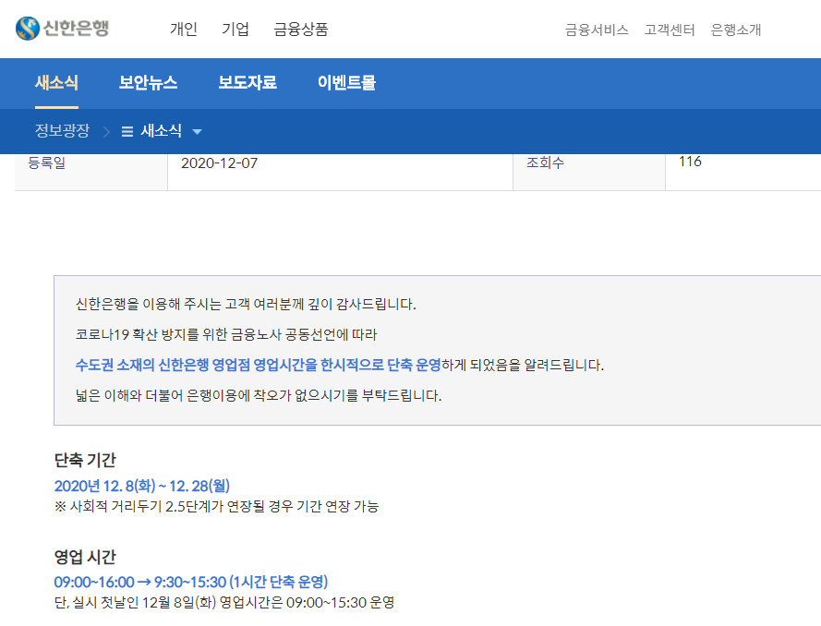Select the 새소식 tab
The width and height of the screenshot is (821, 626).
pos(56,83)
